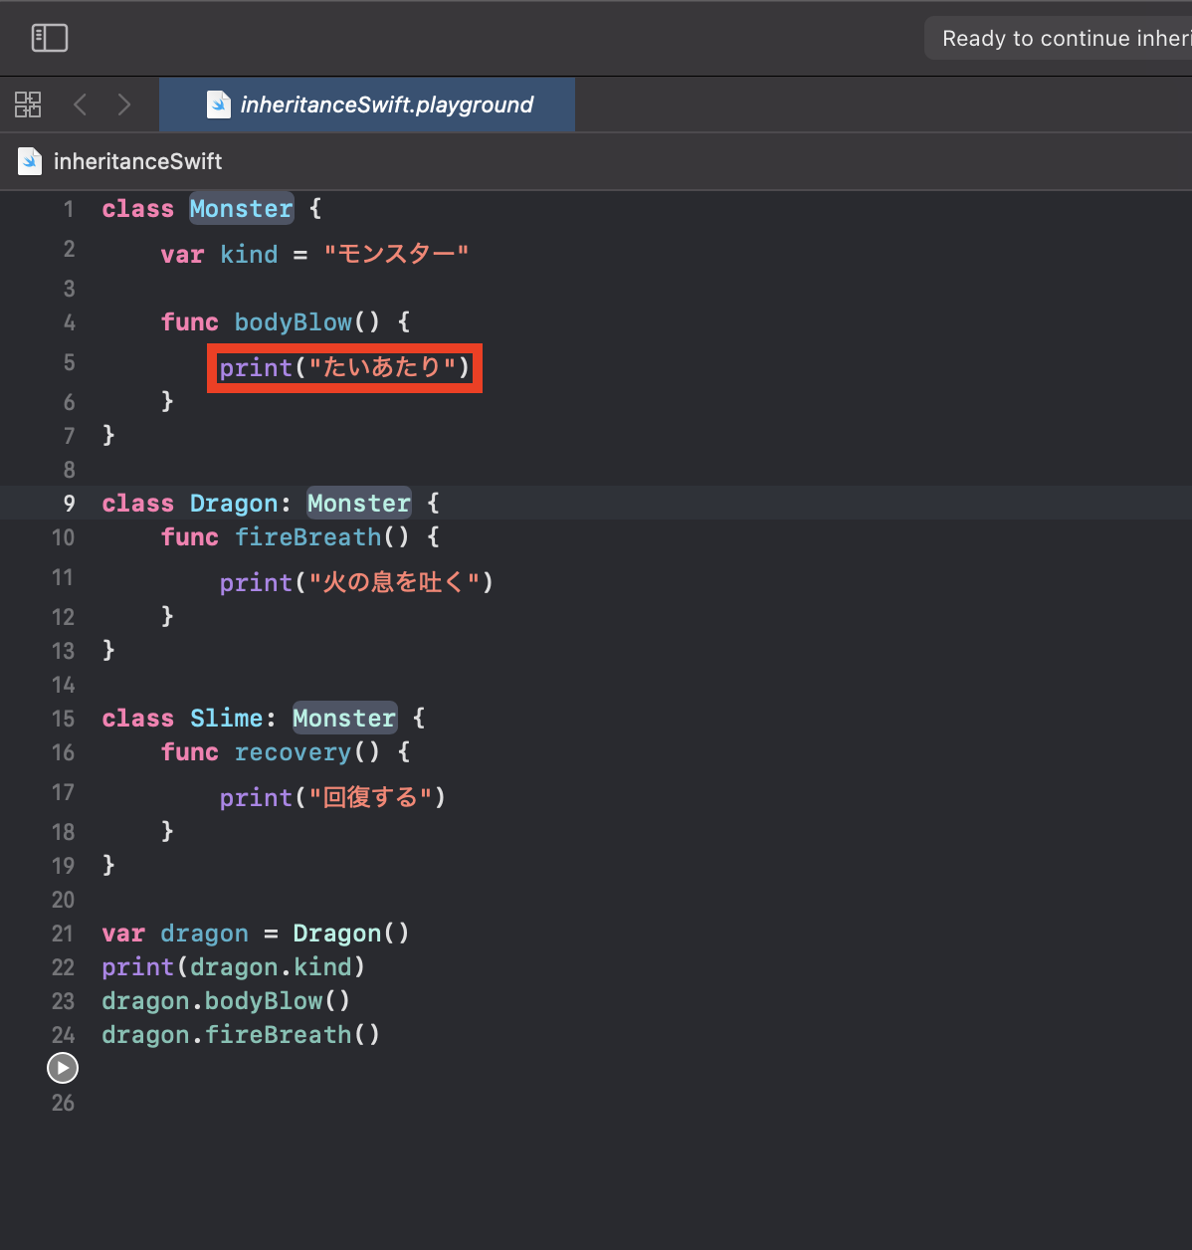Click the dragon.bodyBlow() call
Viewport: 1192px width, 1250px height.
point(226,1001)
